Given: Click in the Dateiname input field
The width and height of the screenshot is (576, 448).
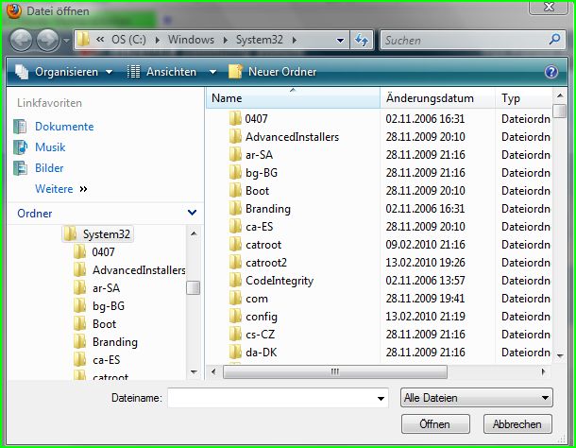Looking at the screenshot, I should coord(278,398).
